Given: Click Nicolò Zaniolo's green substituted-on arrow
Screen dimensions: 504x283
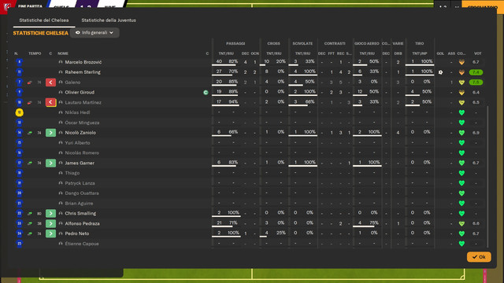Looking at the screenshot, I should pyautogui.click(x=50, y=133).
